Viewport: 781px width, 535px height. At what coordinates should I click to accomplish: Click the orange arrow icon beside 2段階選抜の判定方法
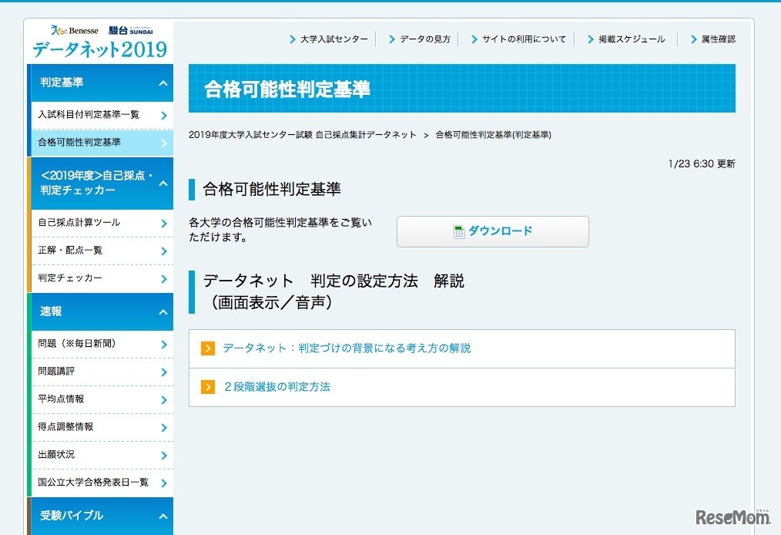click(206, 387)
